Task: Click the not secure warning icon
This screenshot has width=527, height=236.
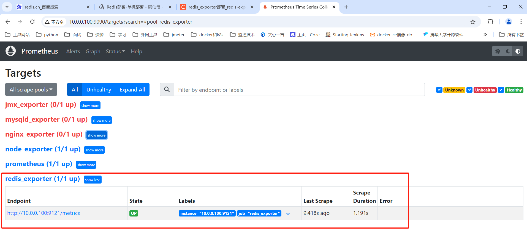Action: pos(47,22)
